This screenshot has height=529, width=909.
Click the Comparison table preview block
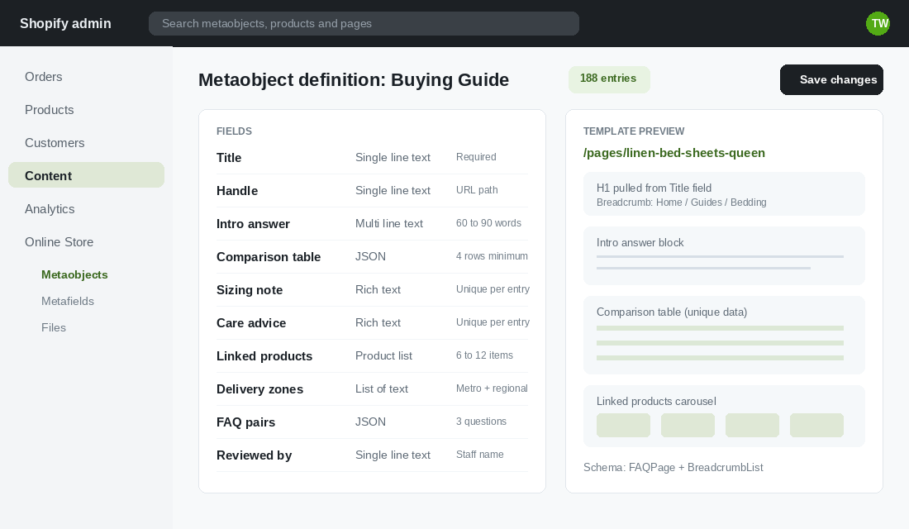pyautogui.click(x=724, y=335)
